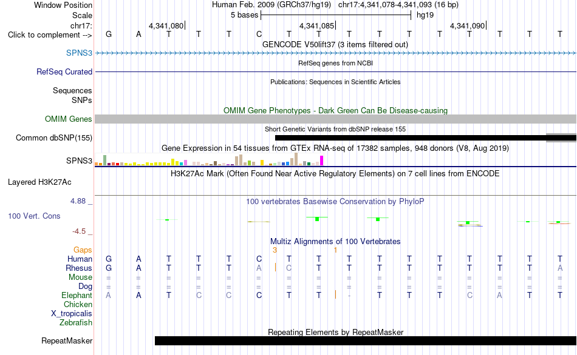The height and width of the screenshot is (355, 577).
Task: Click the SNPs publications sub-label
Action: (x=82, y=100)
